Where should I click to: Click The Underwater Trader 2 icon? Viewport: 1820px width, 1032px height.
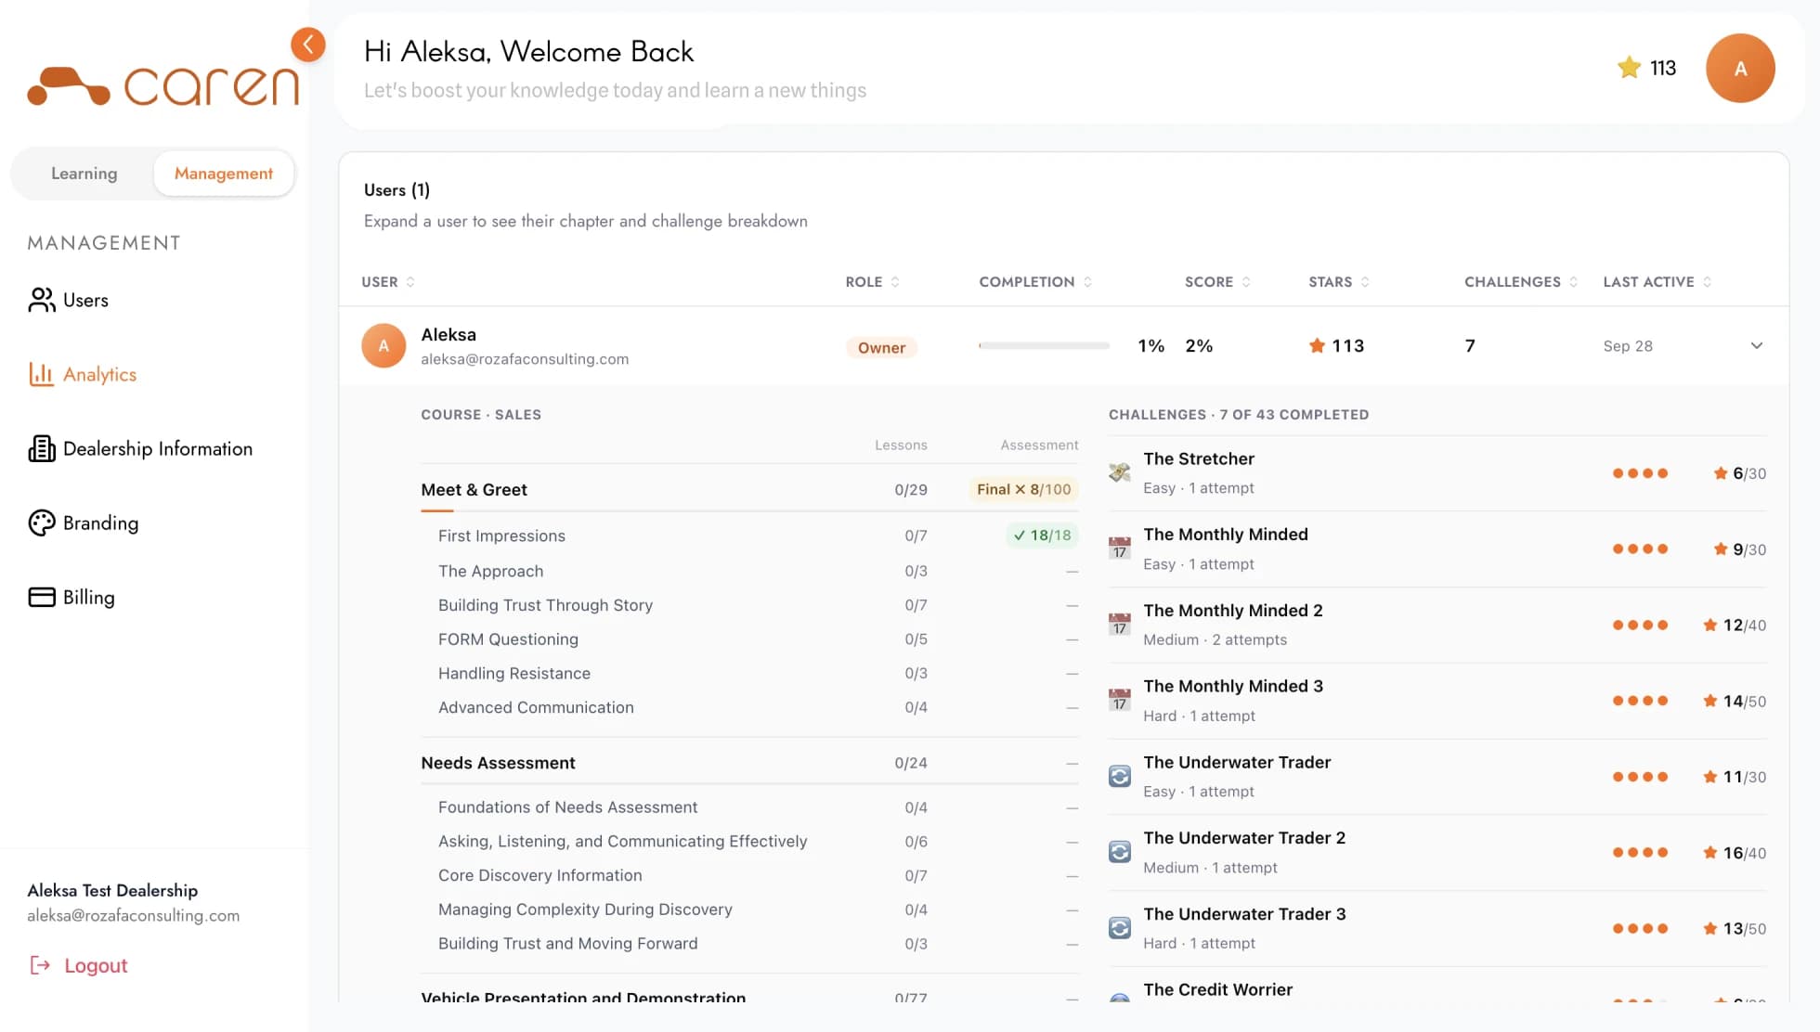click(x=1120, y=852)
